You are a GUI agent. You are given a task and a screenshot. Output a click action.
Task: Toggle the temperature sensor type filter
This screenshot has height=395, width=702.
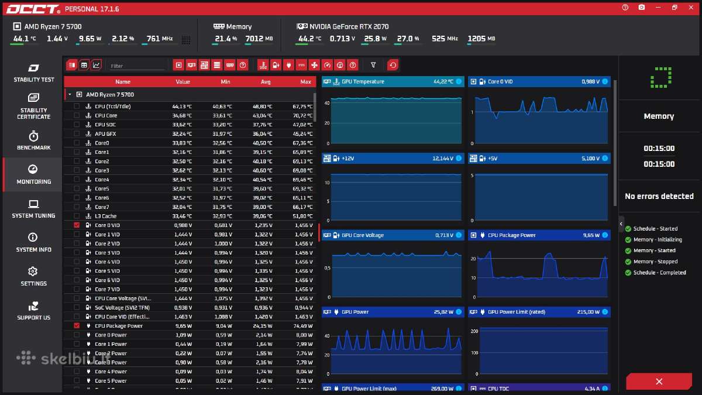[x=263, y=65]
